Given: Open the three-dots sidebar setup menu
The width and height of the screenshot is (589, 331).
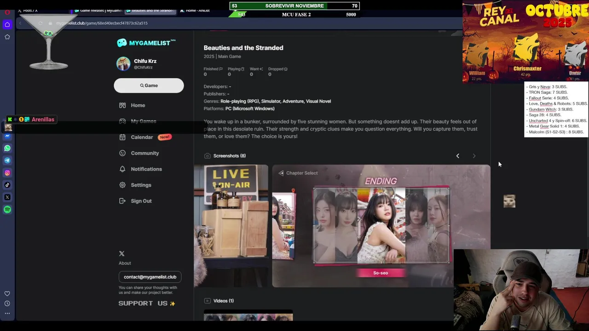Looking at the screenshot, I should click(x=7, y=314).
